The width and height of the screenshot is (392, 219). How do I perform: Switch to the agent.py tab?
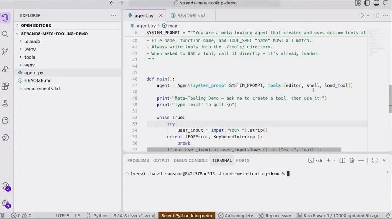coord(144,15)
